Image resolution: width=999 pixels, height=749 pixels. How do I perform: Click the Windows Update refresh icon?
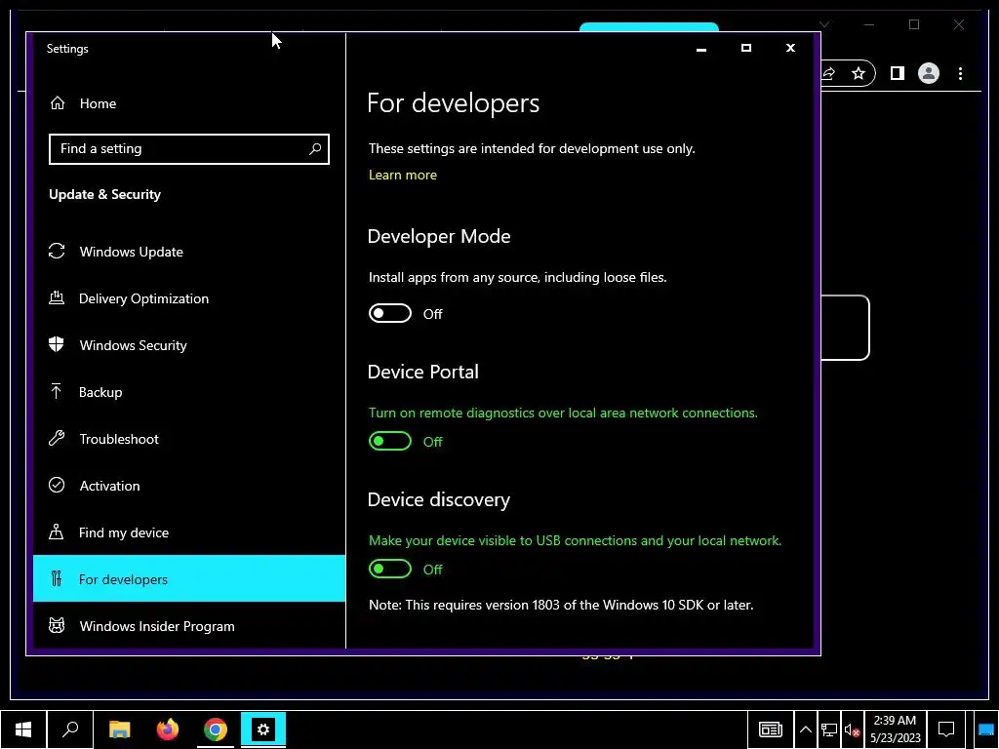(57, 251)
